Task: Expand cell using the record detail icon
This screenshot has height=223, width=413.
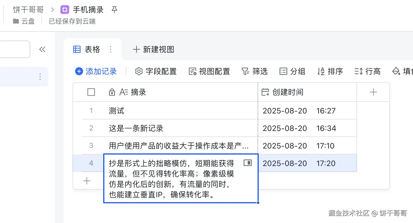Action: (248, 163)
